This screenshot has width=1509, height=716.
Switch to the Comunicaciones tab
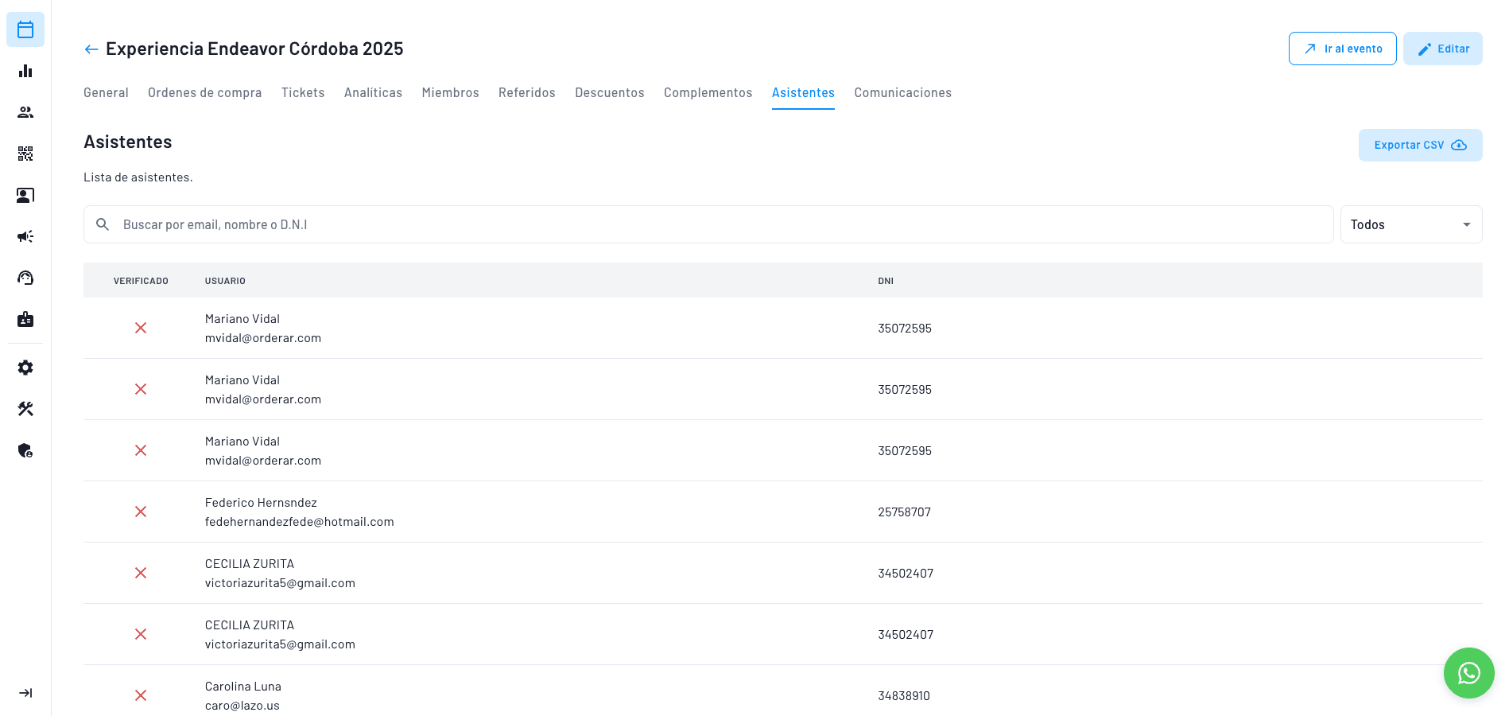[902, 92]
